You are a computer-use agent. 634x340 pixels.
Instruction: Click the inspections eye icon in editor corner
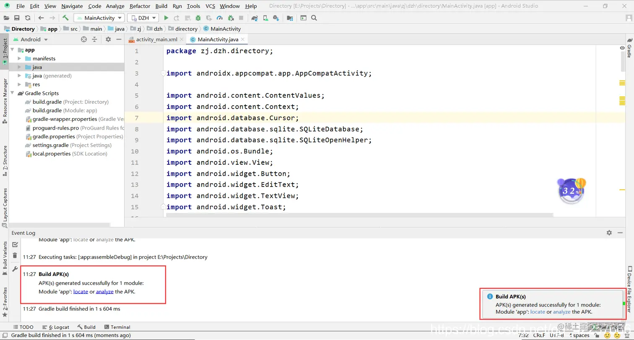click(622, 48)
